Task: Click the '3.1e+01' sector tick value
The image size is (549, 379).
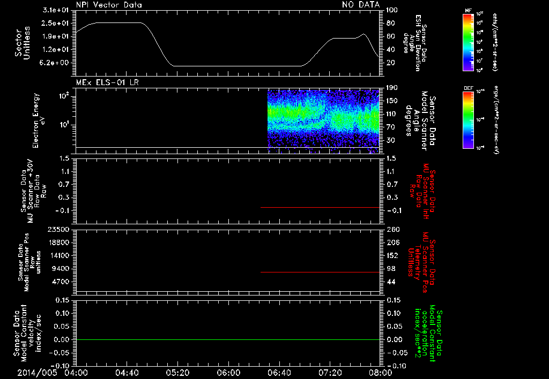Action: click(x=56, y=10)
